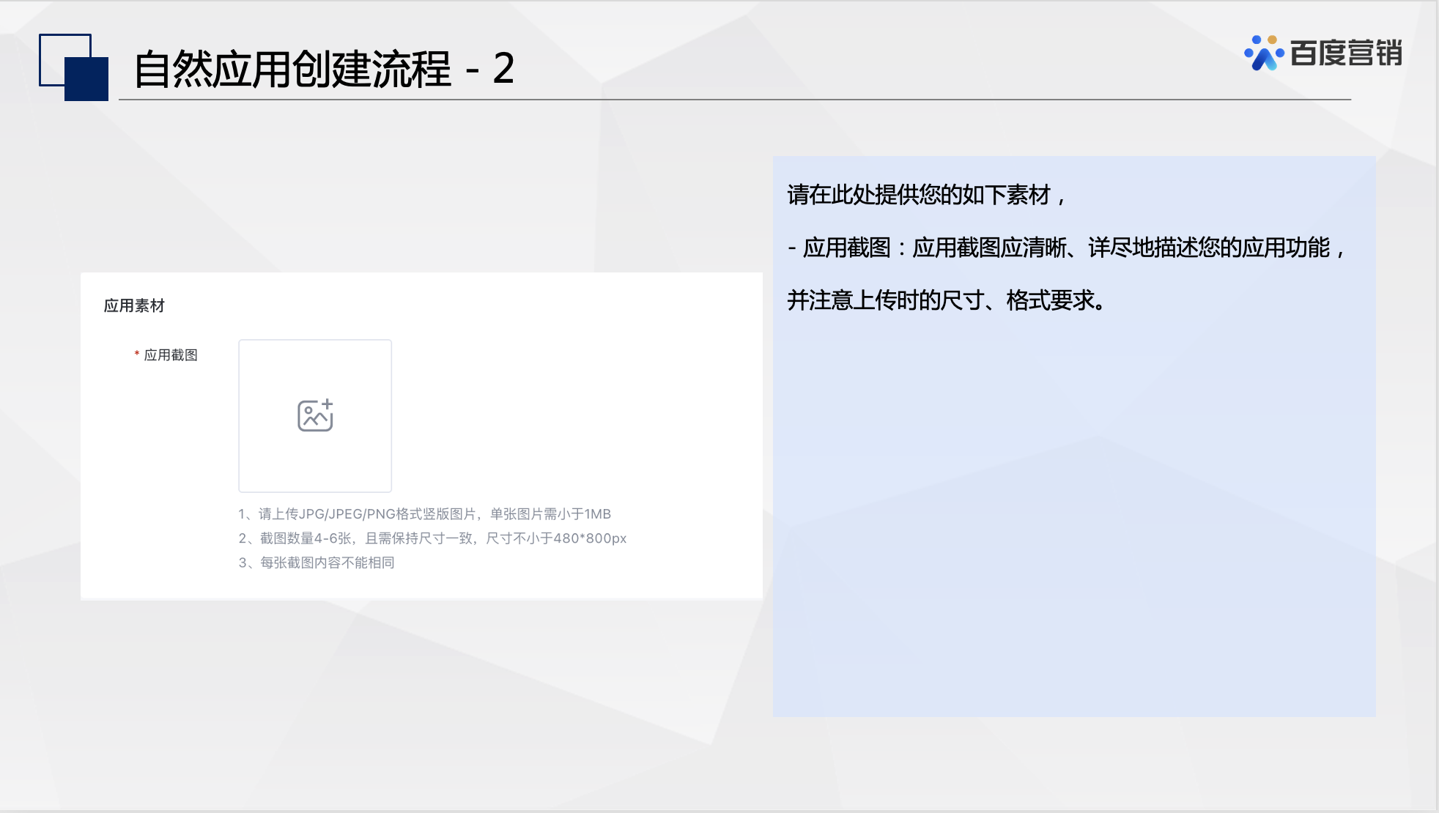This screenshot has height=813, width=1439.
Task: Click the Baidu Marketing logo
Action: pos(1323,53)
